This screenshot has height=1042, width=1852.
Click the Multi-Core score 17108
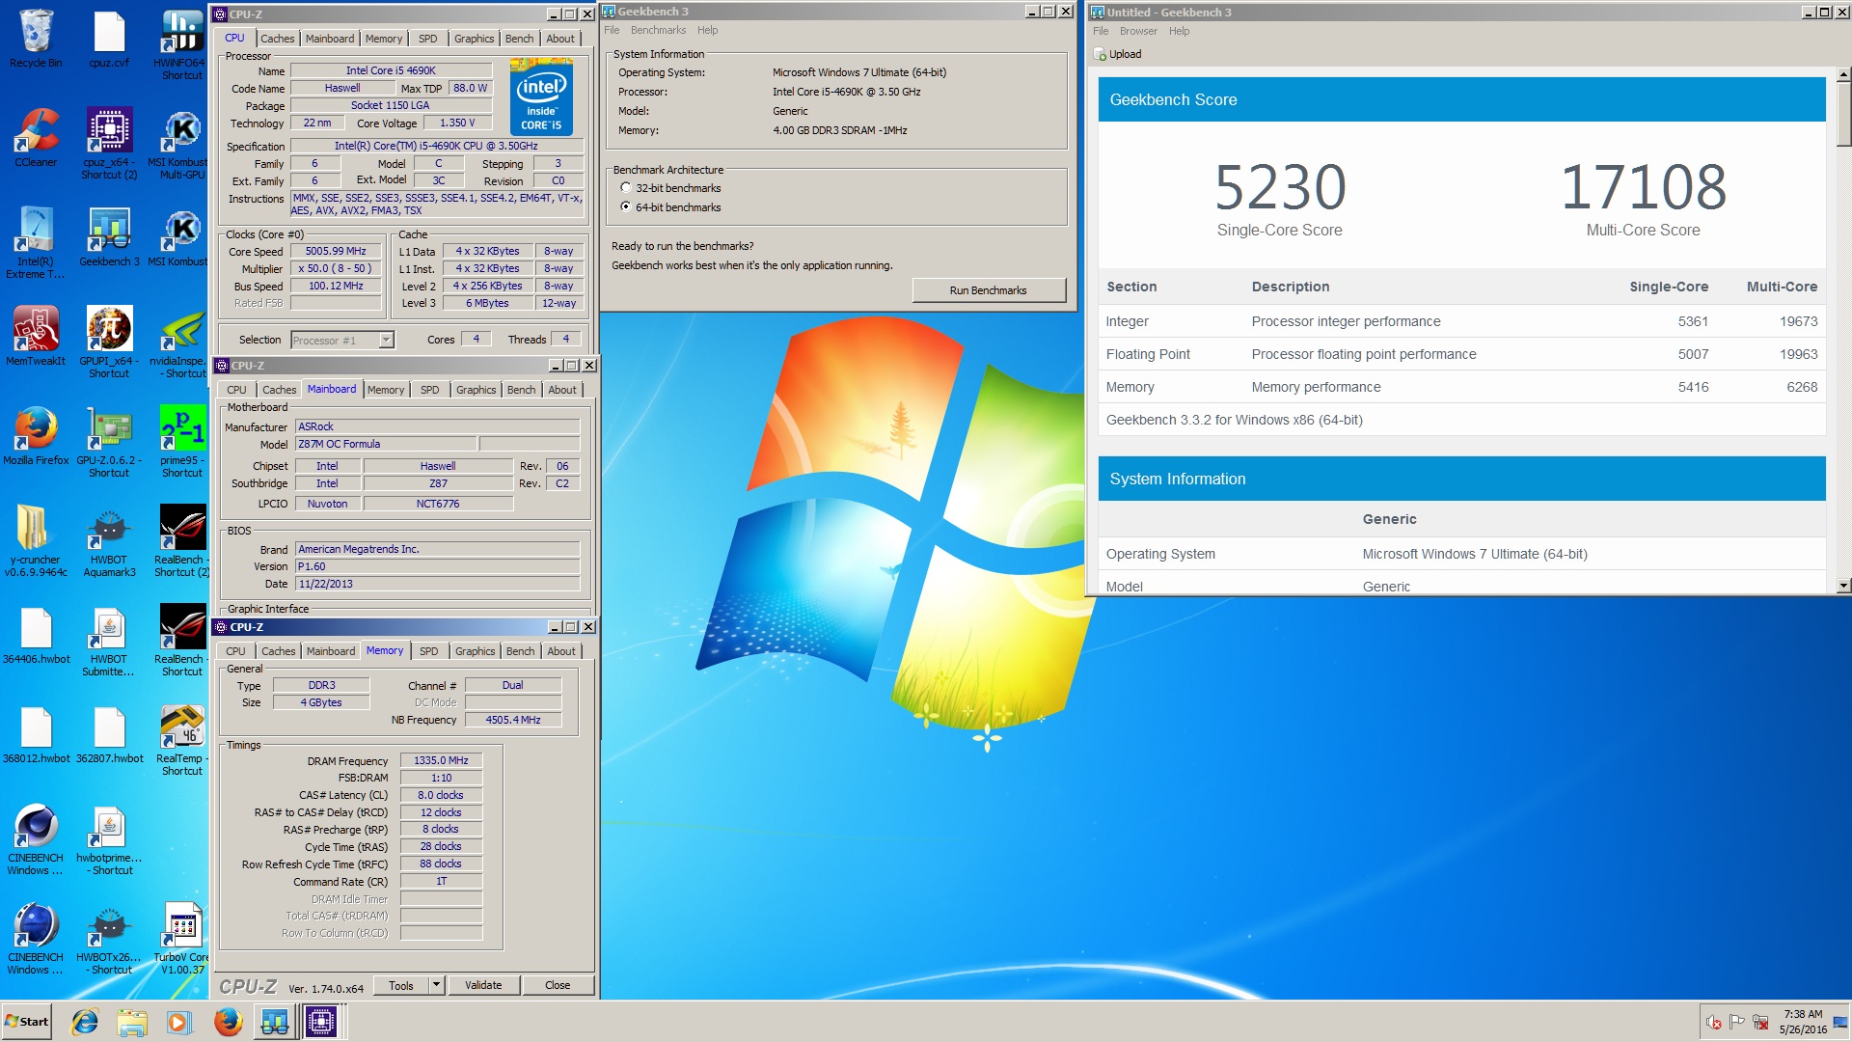[x=1644, y=186]
